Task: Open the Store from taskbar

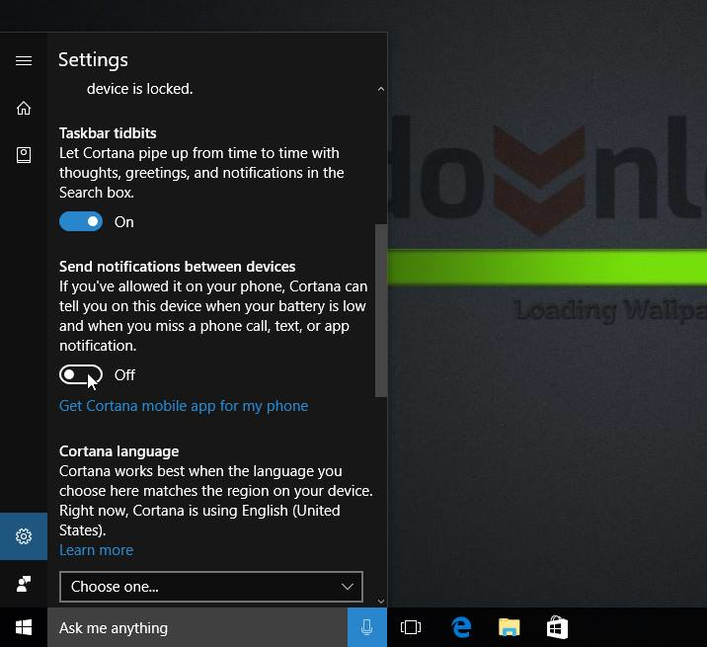Action: (557, 627)
